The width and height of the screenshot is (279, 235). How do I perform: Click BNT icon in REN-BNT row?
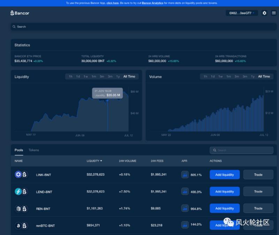pyautogui.click(x=24, y=208)
